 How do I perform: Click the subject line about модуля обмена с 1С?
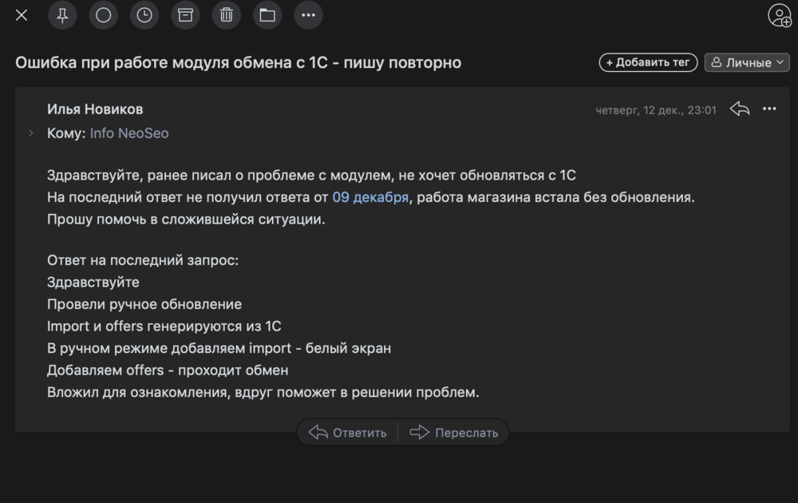238,62
